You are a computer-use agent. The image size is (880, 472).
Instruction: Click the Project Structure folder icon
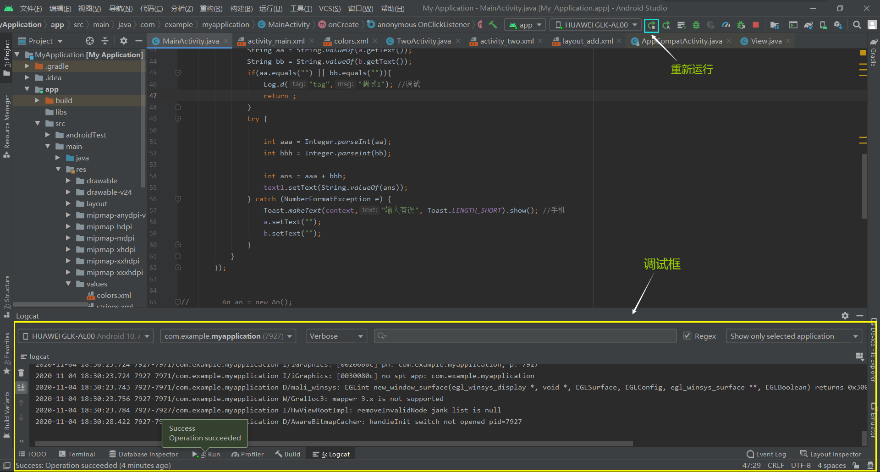coord(775,25)
